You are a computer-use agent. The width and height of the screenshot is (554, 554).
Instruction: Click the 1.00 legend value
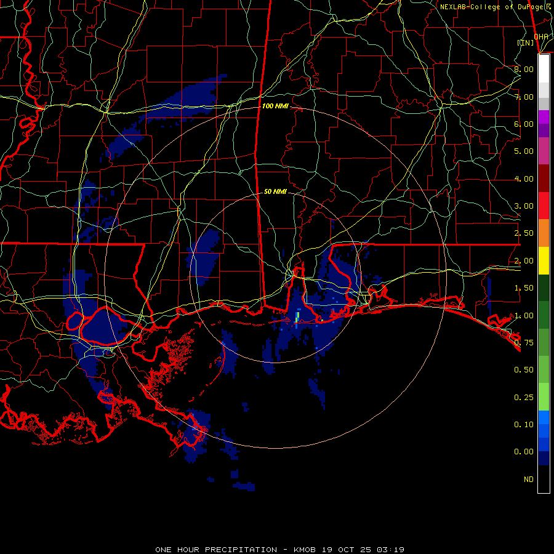tap(524, 316)
